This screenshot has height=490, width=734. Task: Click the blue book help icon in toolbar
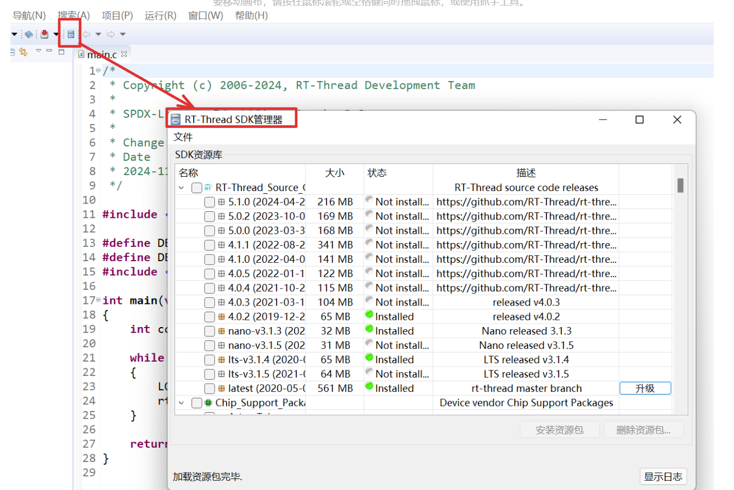point(29,34)
